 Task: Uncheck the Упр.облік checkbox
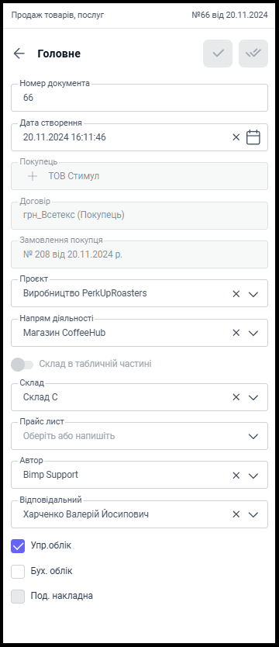tap(18, 546)
